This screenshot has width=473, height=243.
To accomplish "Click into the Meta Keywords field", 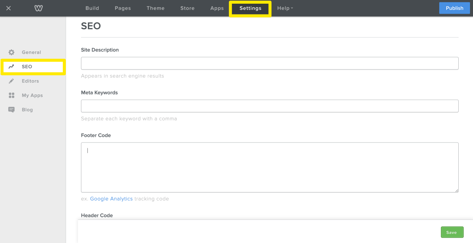I will pyautogui.click(x=269, y=106).
